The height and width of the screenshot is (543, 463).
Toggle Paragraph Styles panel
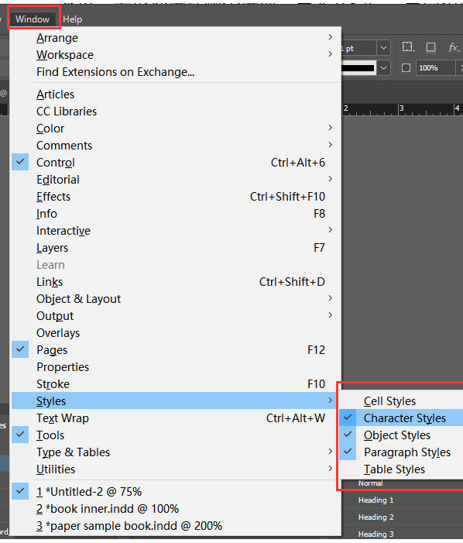coord(401,452)
